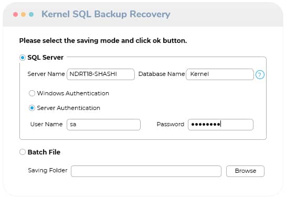Click the Saving Folder path field
Viewport: 286px width, 199px height.
tap(146, 171)
